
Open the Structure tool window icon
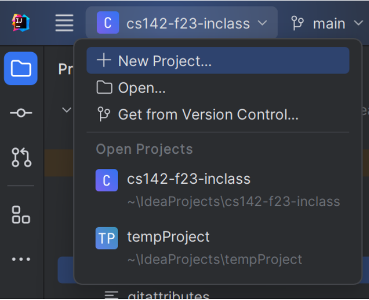pyautogui.click(x=21, y=215)
